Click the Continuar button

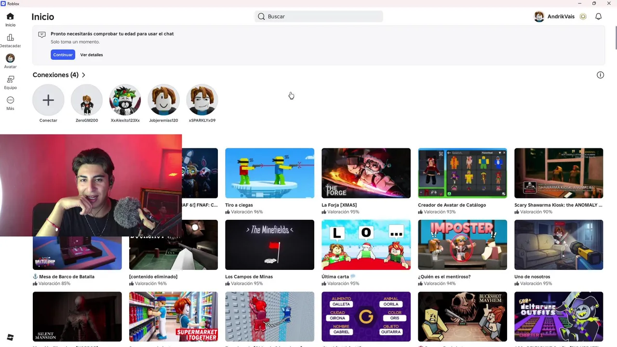click(63, 54)
